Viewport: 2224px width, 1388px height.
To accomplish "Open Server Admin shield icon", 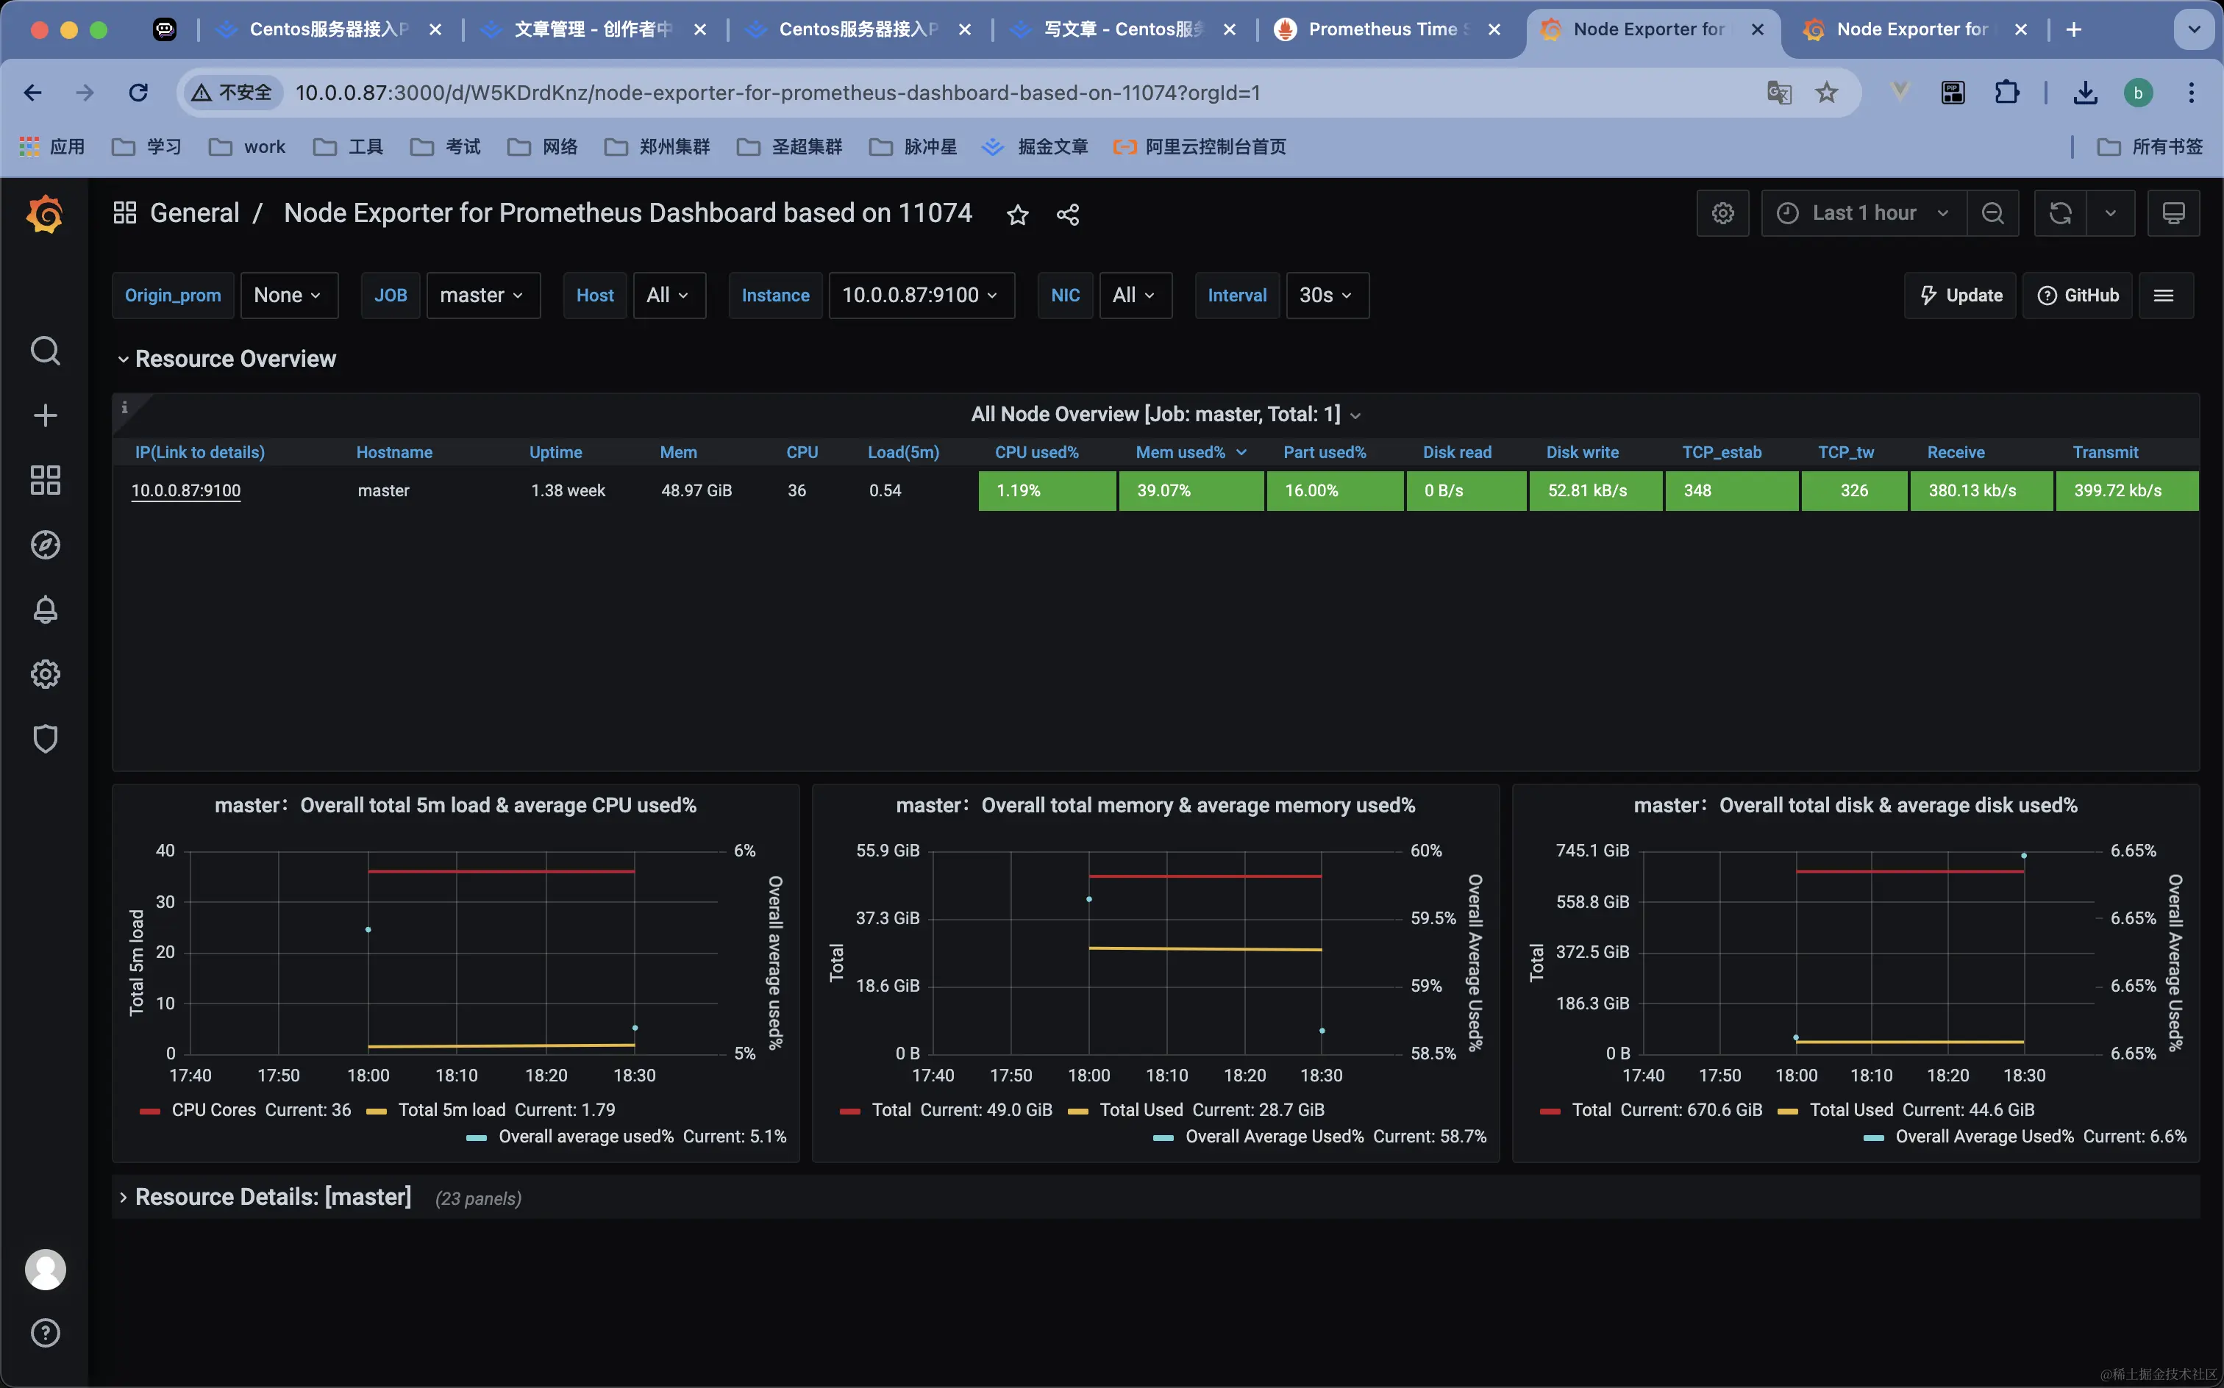I will (x=45, y=738).
